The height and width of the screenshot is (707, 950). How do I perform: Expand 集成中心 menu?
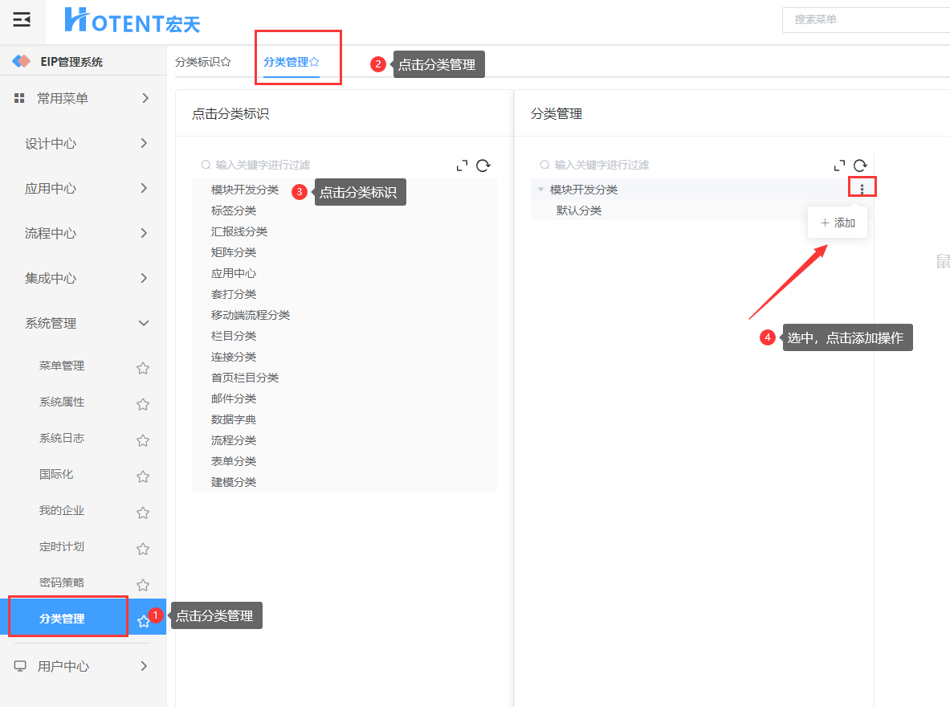coord(144,278)
